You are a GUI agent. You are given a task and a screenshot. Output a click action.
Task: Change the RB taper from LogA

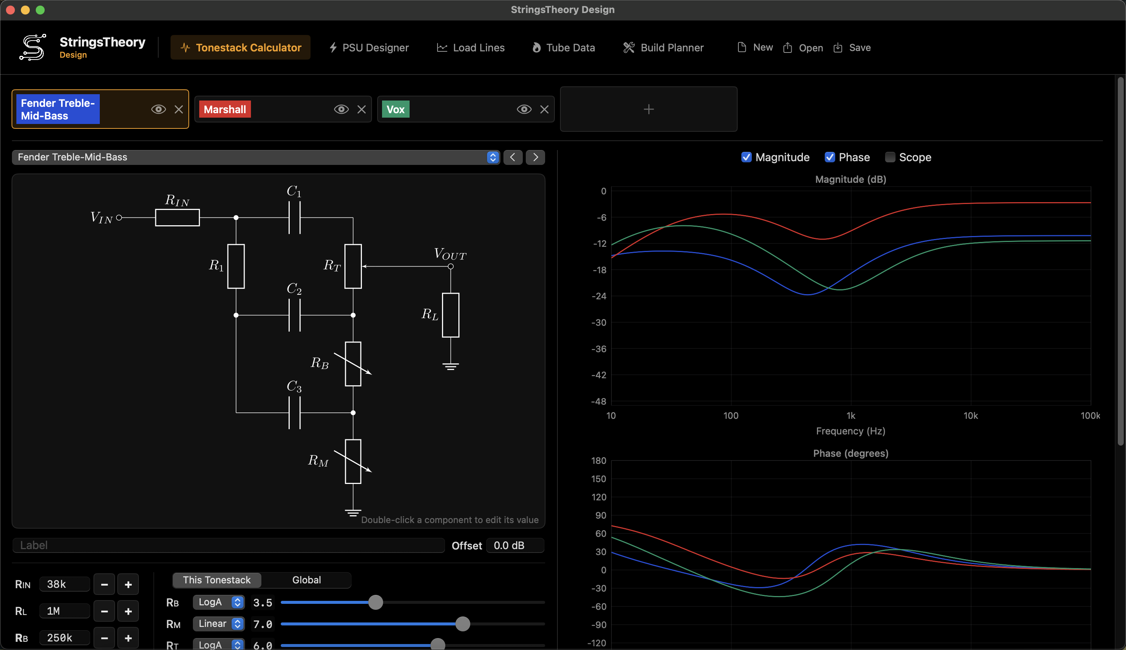click(x=218, y=602)
